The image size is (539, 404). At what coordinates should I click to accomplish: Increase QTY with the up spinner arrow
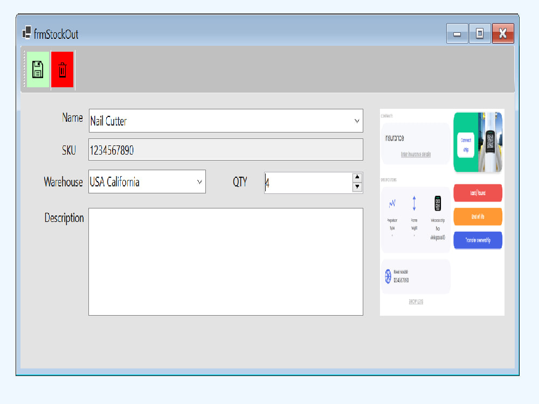click(357, 177)
